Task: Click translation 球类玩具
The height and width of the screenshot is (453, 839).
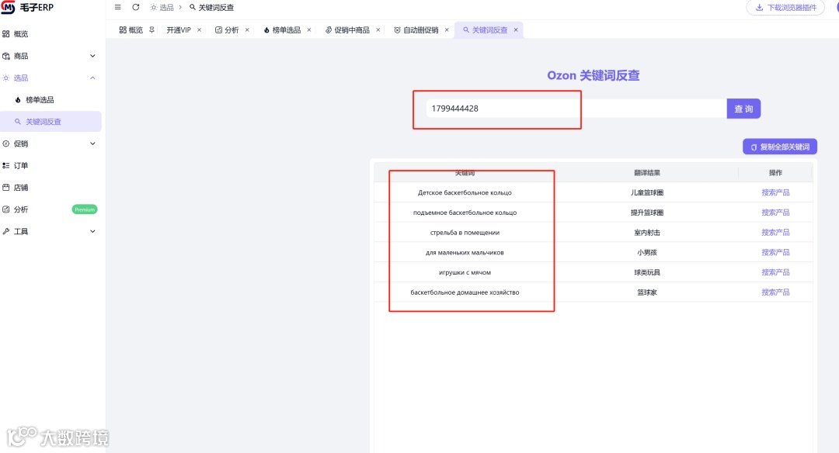Action: pyautogui.click(x=647, y=272)
